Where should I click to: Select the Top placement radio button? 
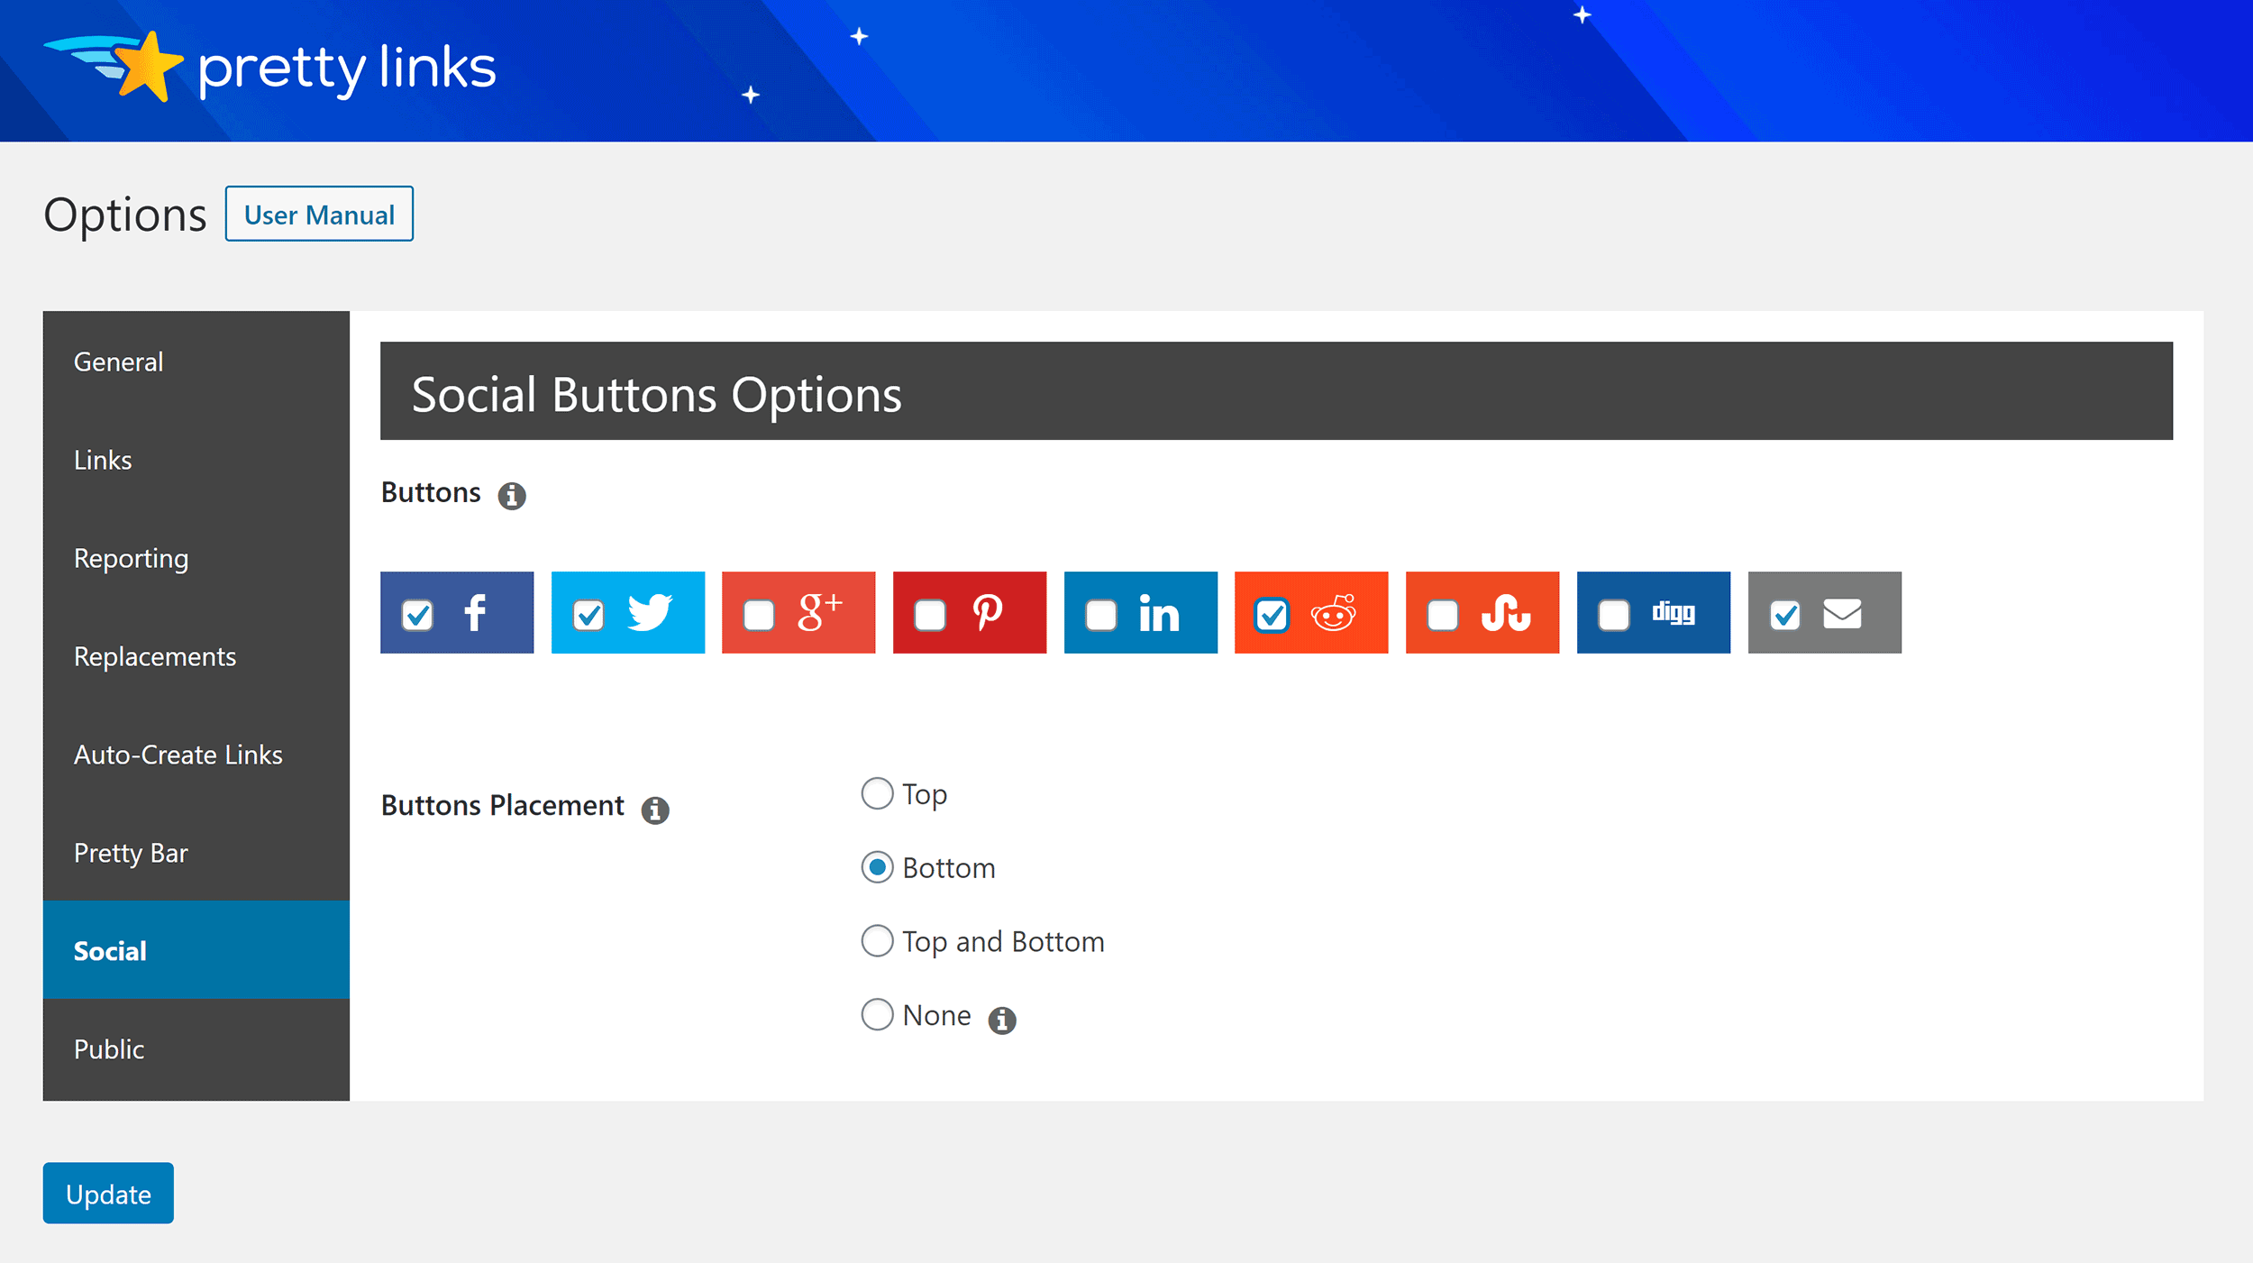(876, 794)
